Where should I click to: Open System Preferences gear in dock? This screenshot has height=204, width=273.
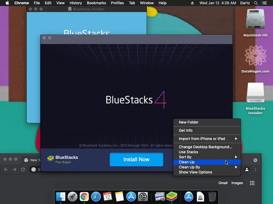[x=143, y=197]
